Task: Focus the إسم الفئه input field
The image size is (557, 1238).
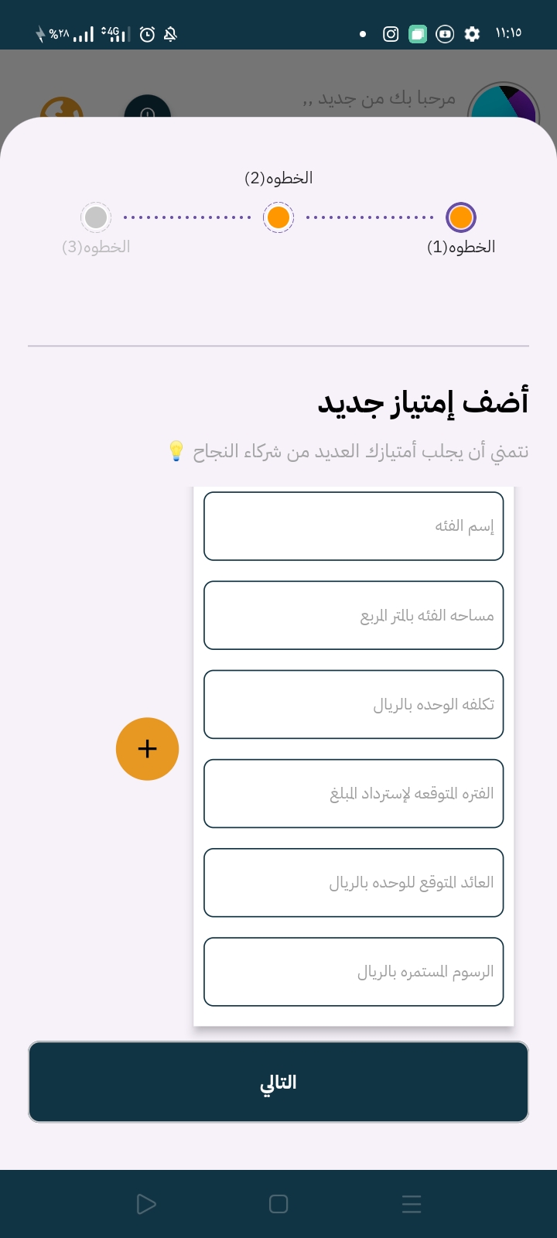Action: click(x=354, y=526)
